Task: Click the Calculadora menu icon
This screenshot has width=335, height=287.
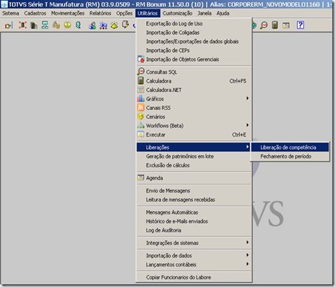Action: pos(141,81)
